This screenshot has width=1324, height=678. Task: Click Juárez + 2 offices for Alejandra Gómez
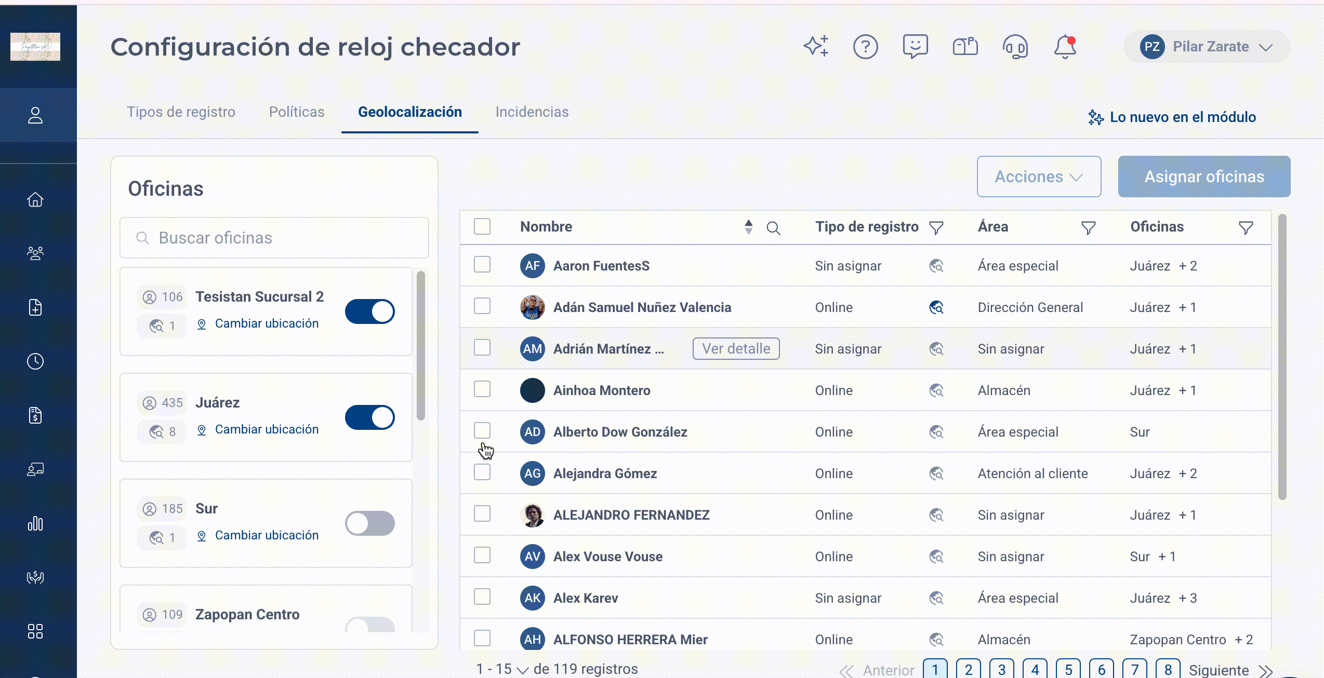tap(1163, 473)
